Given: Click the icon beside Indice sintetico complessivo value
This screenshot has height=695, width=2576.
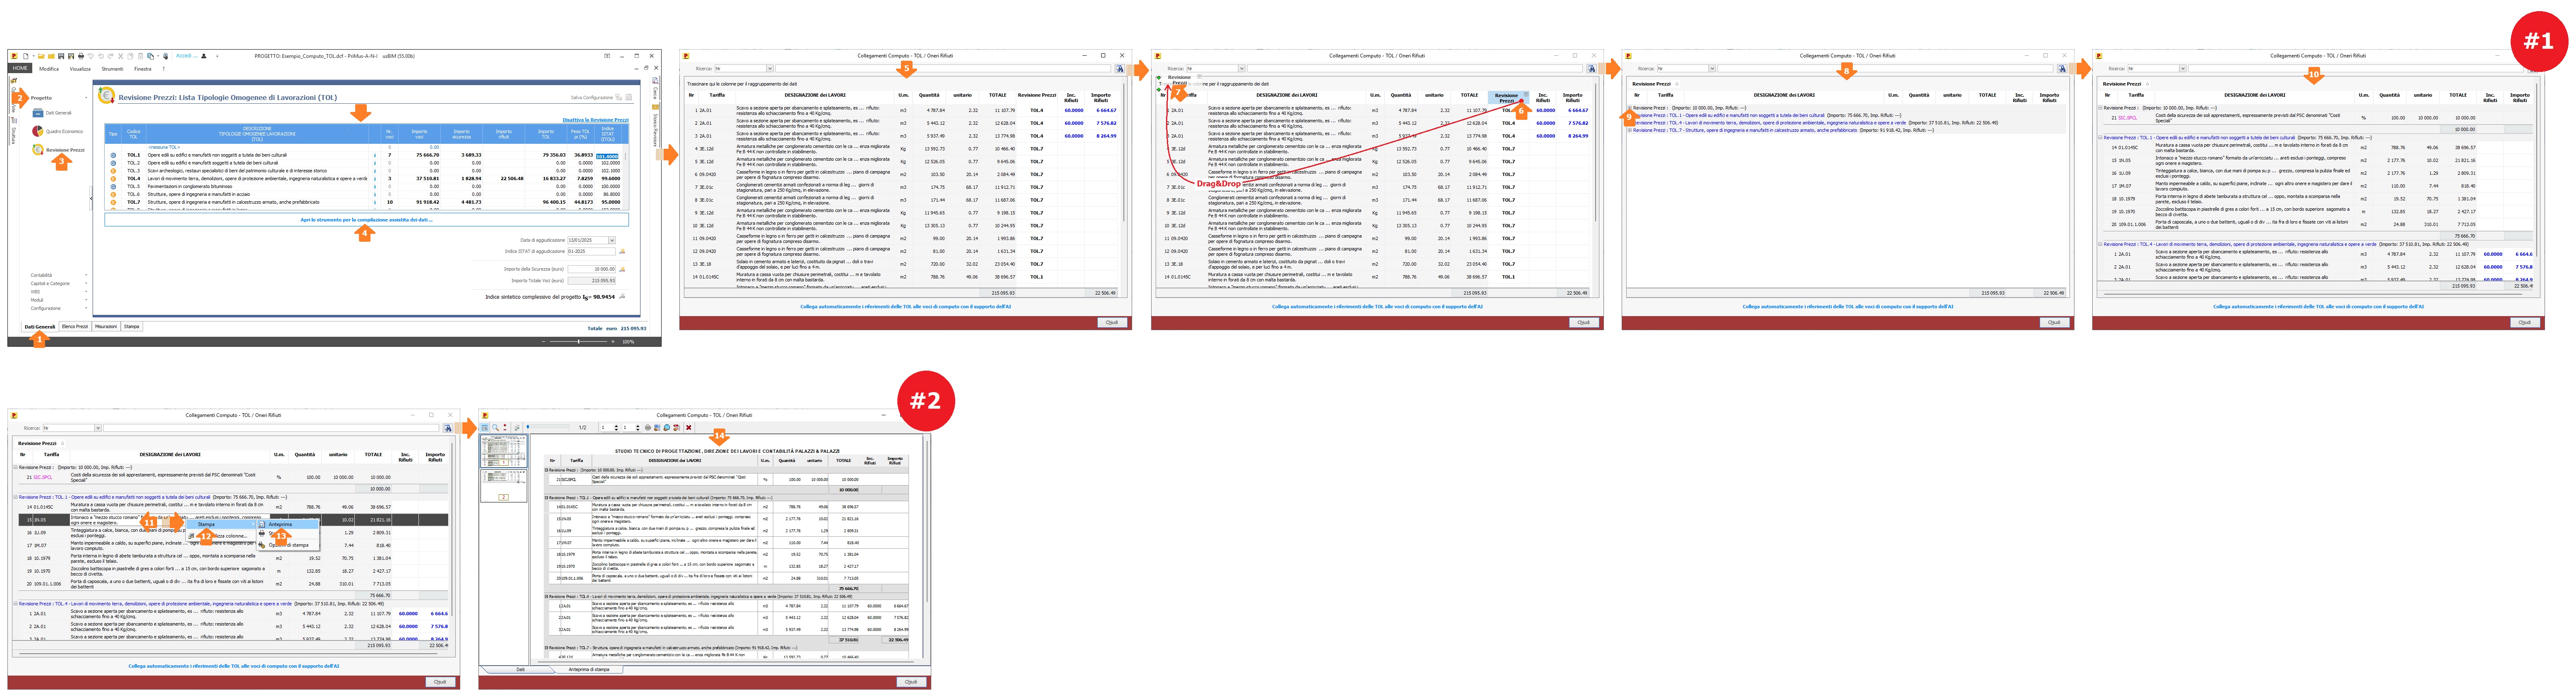Looking at the screenshot, I should pos(622,296).
